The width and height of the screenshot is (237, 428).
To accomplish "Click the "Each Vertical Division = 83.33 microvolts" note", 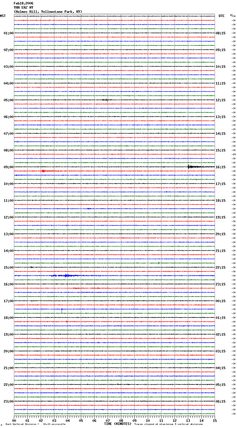I will click(35, 424).
